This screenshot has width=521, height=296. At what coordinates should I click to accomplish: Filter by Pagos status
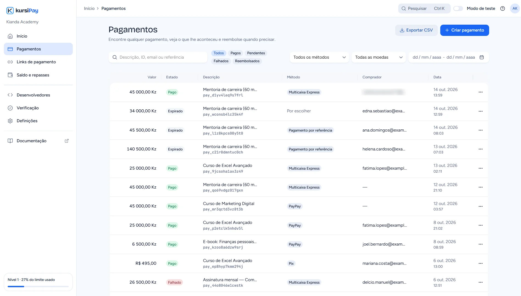pyautogui.click(x=235, y=53)
